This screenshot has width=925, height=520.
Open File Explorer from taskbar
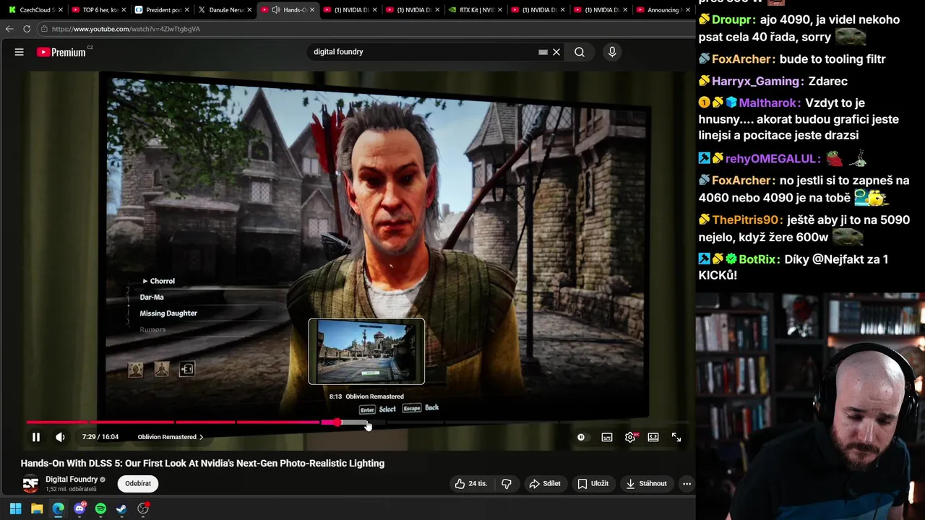[37, 508]
